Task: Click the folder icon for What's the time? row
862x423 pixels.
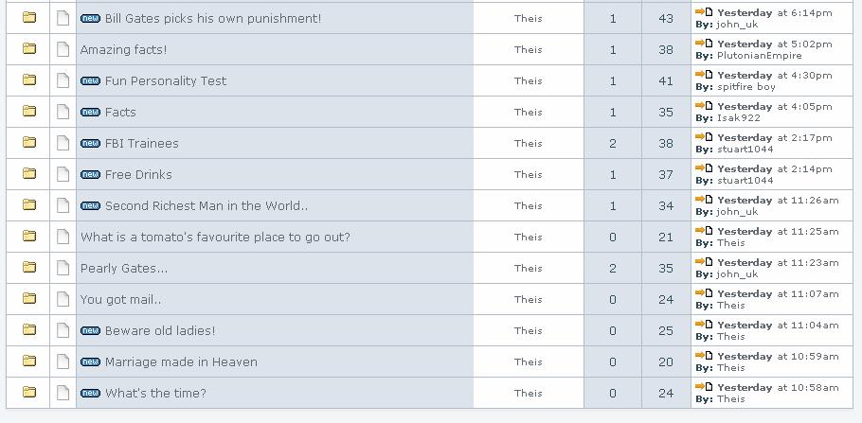Action: [29, 393]
